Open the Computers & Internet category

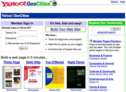pos(102,64)
